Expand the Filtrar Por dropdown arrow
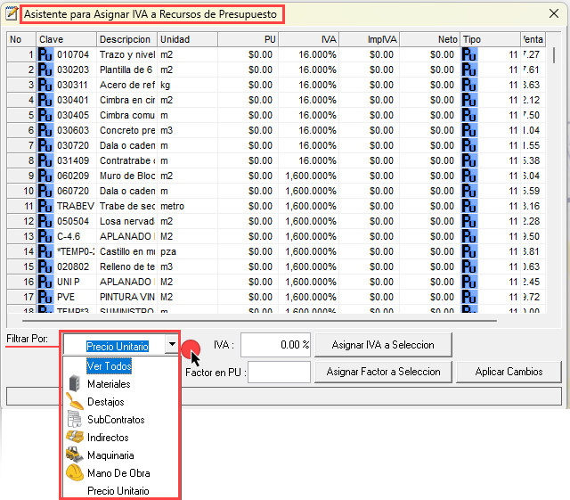The height and width of the screenshot is (500, 570). (169, 346)
